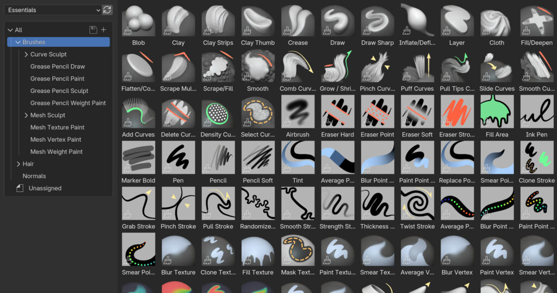The height and width of the screenshot is (293, 557).
Task: Select the Smooth sculpt brush
Action: click(258, 66)
